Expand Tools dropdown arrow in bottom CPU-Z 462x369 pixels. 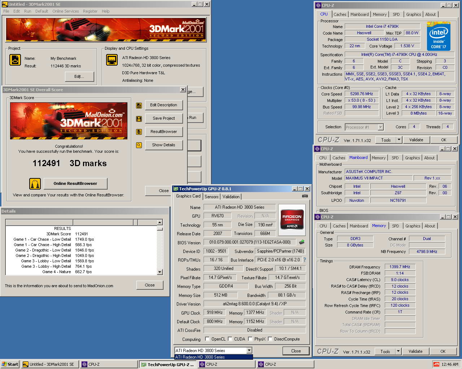coord(398,351)
